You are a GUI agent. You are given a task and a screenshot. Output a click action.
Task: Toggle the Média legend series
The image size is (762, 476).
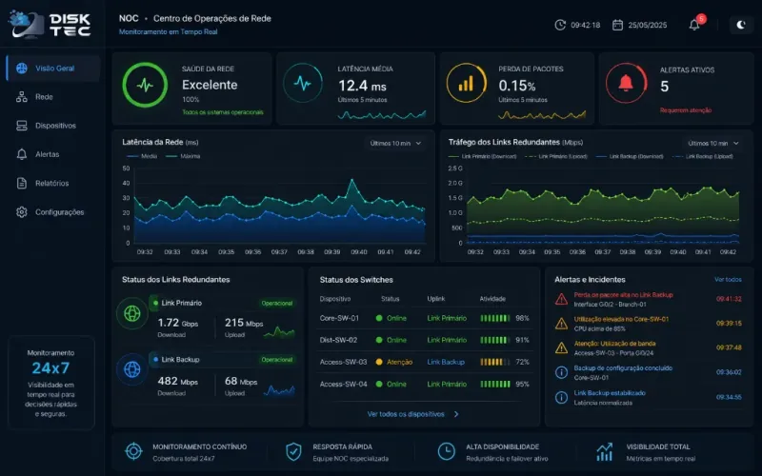[142, 156]
